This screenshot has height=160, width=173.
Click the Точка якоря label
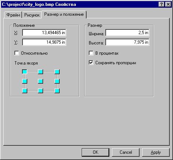tap(26, 63)
